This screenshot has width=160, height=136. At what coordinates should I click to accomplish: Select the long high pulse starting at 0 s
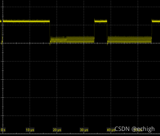coord(26,21)
